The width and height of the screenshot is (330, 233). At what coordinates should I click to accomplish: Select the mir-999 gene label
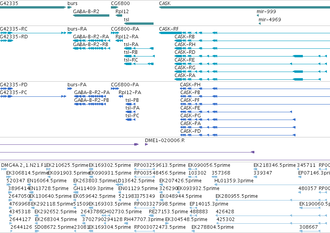(x=266, y=12)
